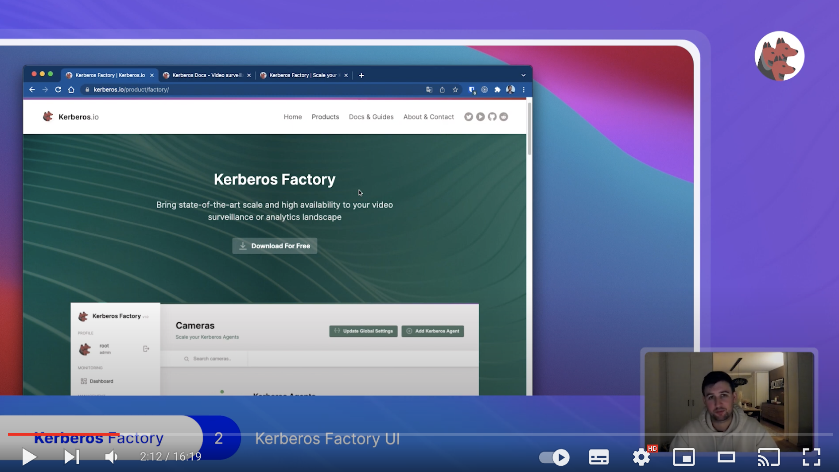Open the tab search chevron in Chrome
This screenshot has width=839, height=472.
point(523,75)
